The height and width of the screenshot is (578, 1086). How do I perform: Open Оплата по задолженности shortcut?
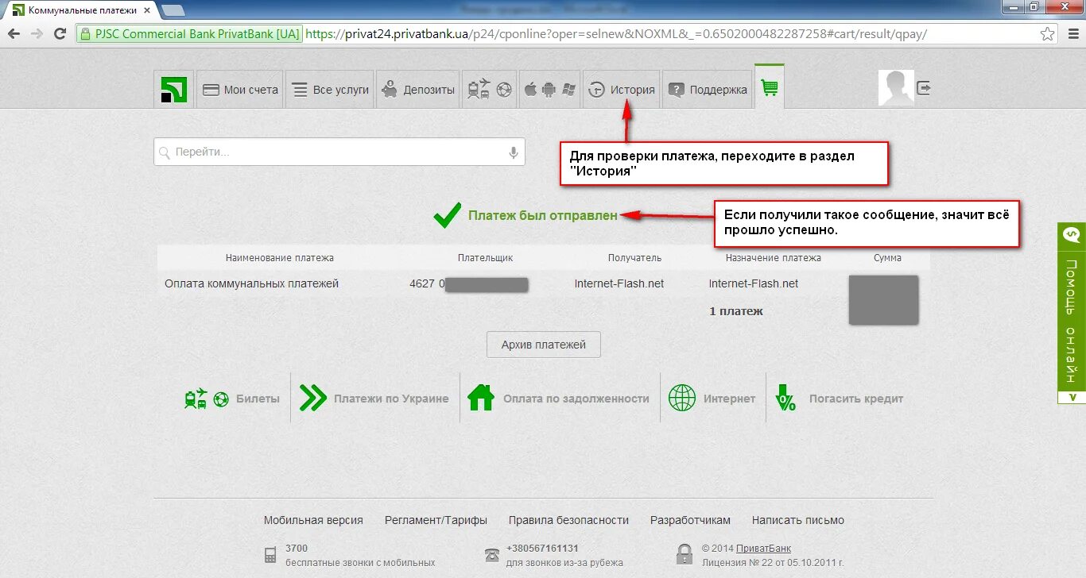[x=559, y=399]
